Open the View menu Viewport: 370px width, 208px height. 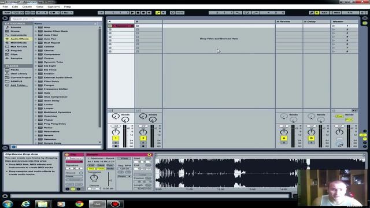tap(40, 7)
